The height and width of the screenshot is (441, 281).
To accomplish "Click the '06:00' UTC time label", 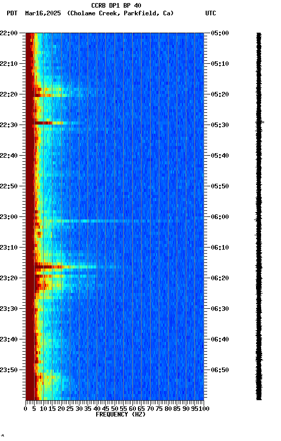I will pos(220,217).
